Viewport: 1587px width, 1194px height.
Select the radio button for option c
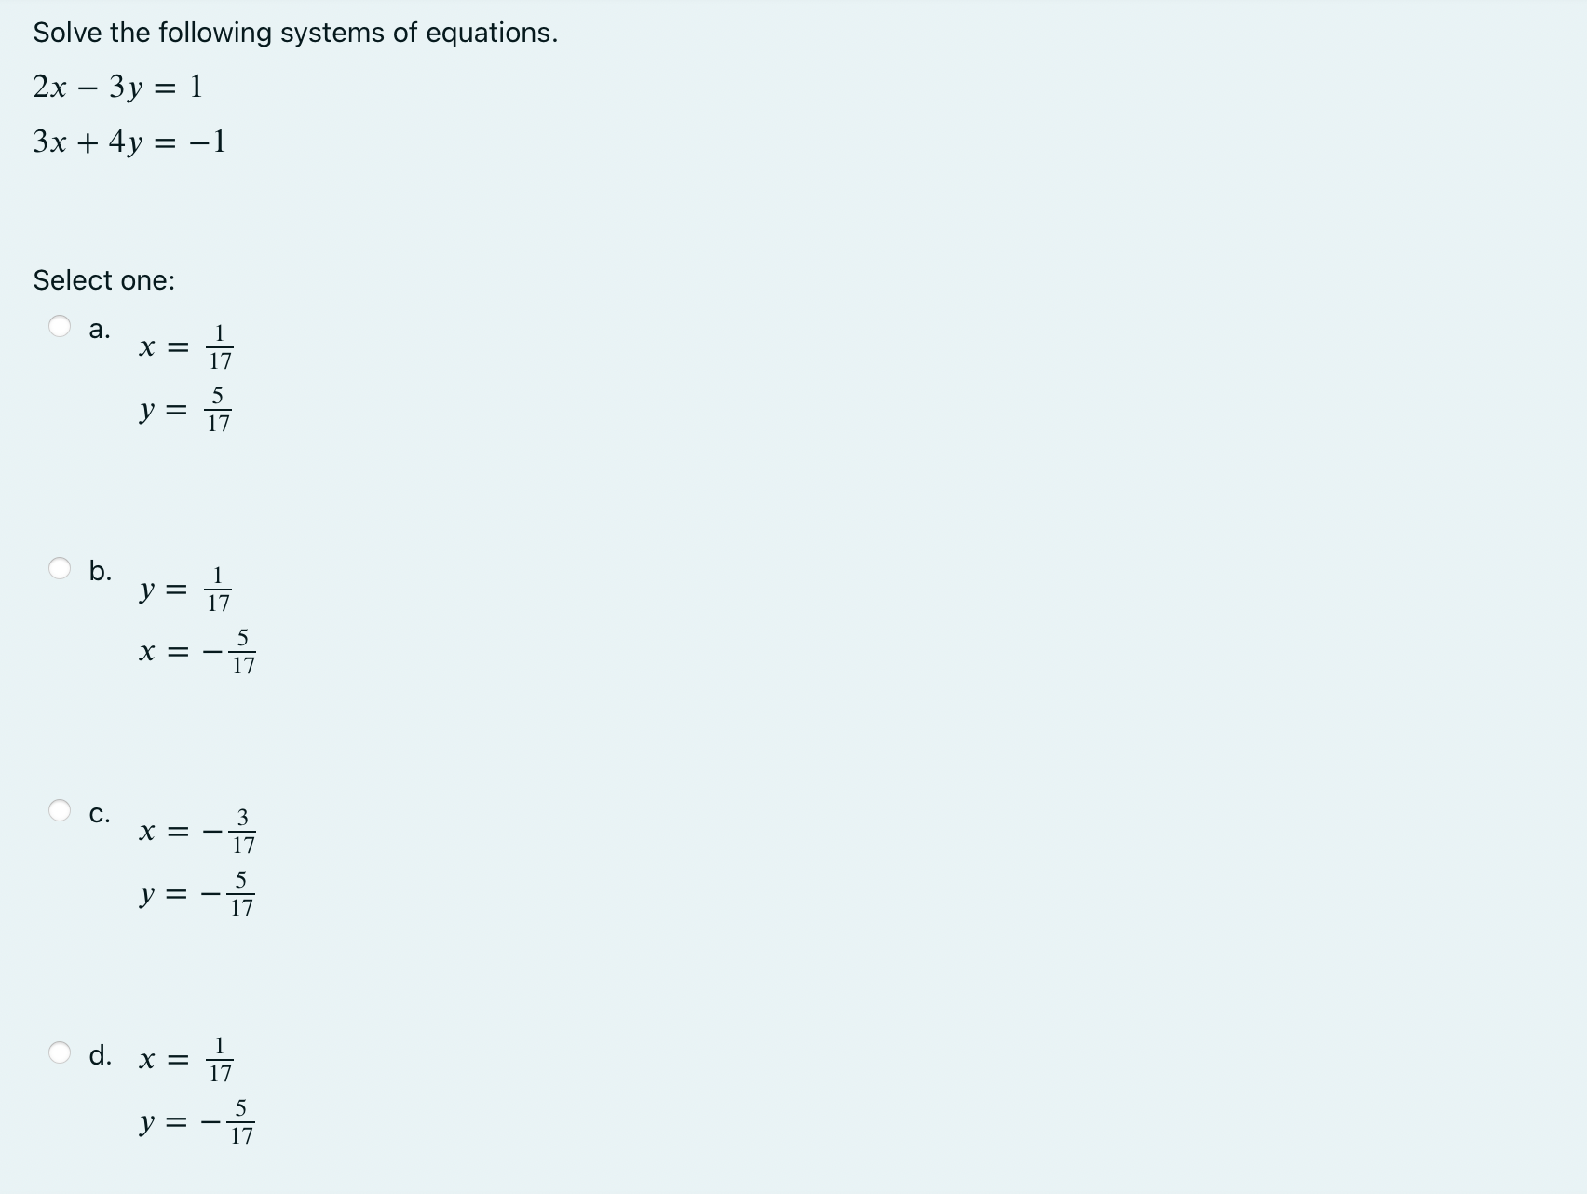point(59,810)
